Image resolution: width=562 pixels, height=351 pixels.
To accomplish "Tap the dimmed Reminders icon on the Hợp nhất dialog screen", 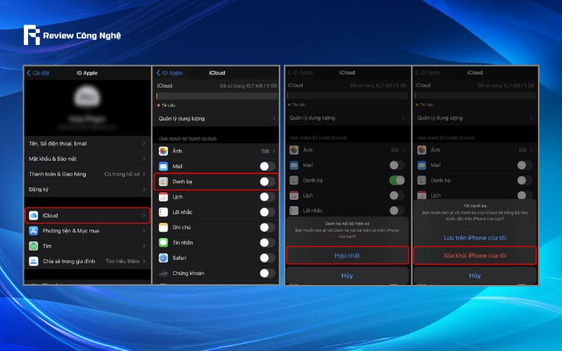I will (294, 210).
